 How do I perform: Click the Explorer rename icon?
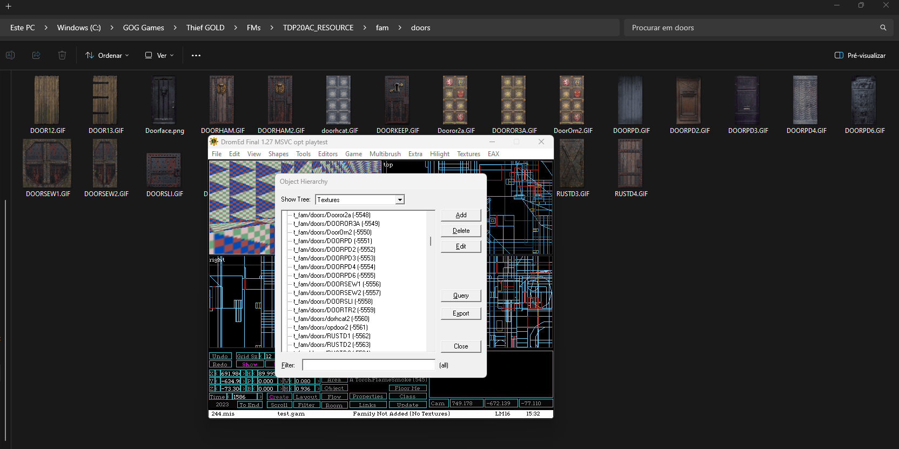pos(10,55)
